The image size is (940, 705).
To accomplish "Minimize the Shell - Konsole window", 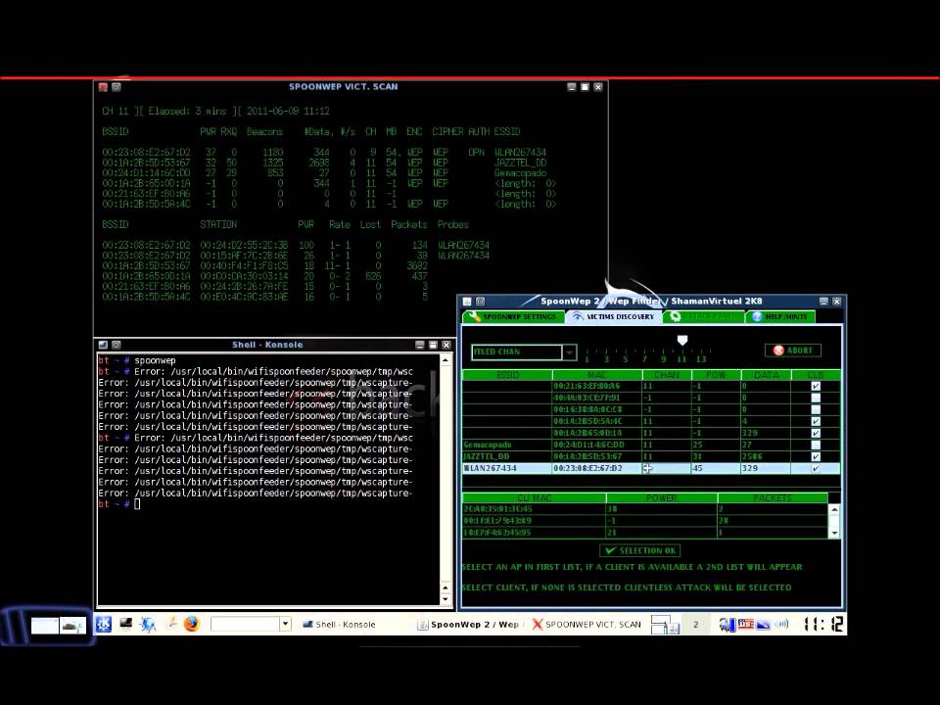I will click(420, 345).
